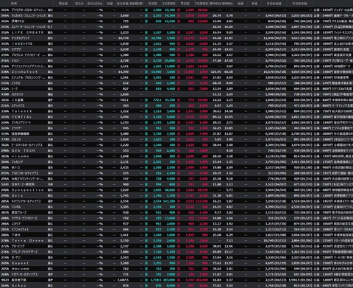Click the pink buy-quote icon in 東京地下鉄 row
This screenshot has width=353, height=288.
[179, 280]
